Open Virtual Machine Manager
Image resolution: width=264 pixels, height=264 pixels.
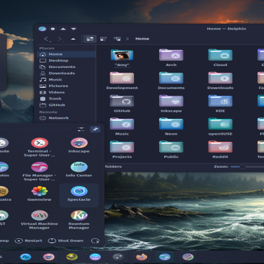click(40, 220)
